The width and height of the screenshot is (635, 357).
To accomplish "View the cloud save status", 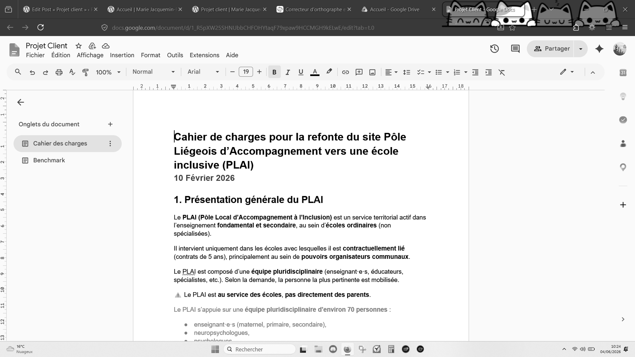I will click(106, 46).
